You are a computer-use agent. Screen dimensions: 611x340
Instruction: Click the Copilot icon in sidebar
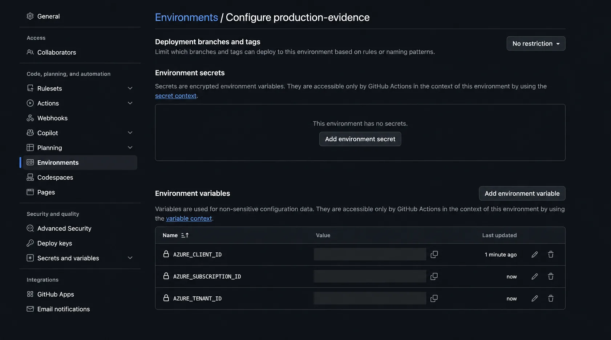coord(30,133)
